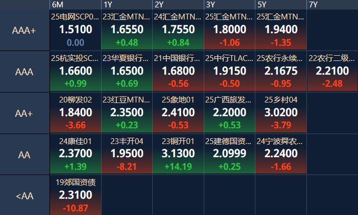Select the 24康佳01 bond cell
The height and width of the screenshot is (215, 358).
pos(75,154)
